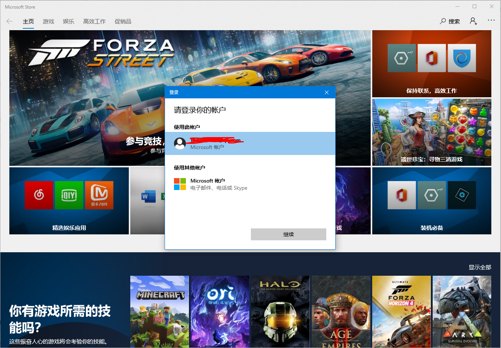This screenshot has width=501, height=348.
Task: Go back with the back arrow
Action: (9, 21)
